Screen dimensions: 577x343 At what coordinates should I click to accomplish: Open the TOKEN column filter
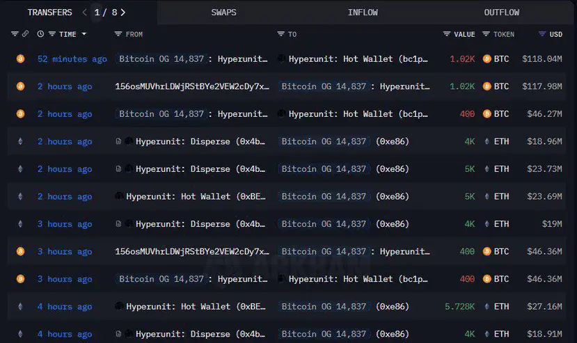click(x=486, y=34)
